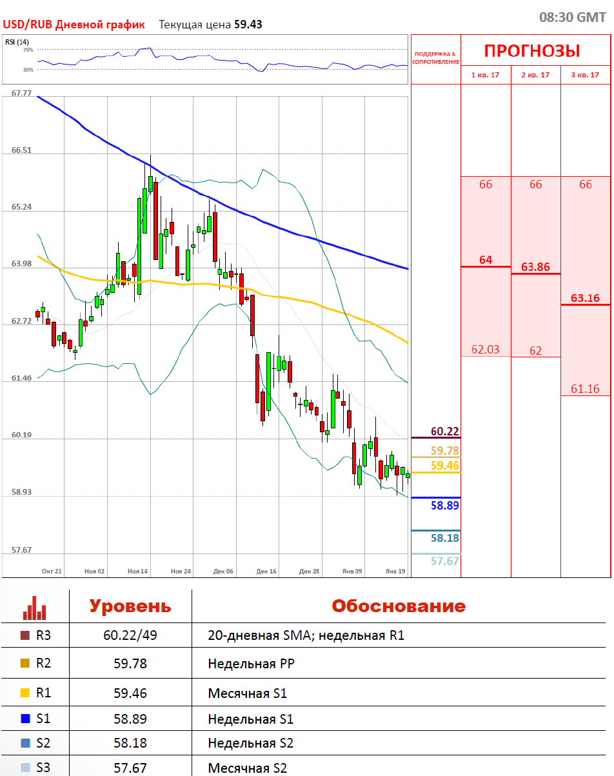The height and width of the screenshot is (776, 614).
Task: Click the Ноя 14 date on the time axis
Action: (137, 572)
